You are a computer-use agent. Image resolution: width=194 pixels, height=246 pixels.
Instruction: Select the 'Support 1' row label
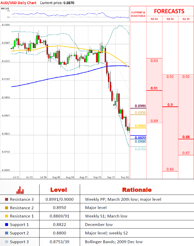point(19,225)
